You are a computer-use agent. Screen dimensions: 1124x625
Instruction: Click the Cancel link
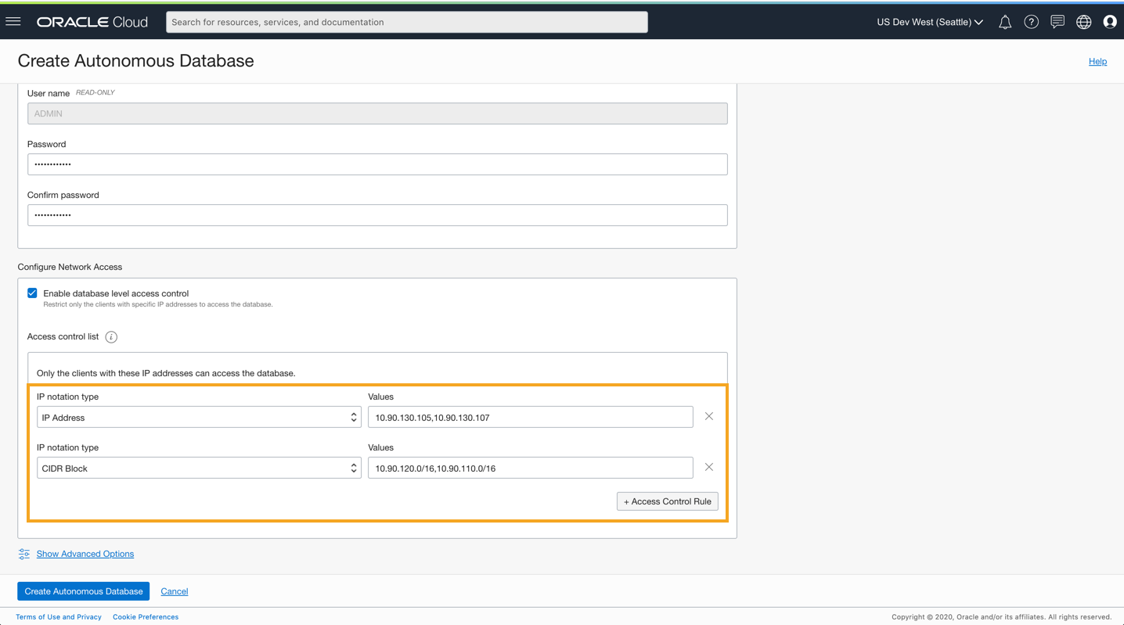[175, 591]
